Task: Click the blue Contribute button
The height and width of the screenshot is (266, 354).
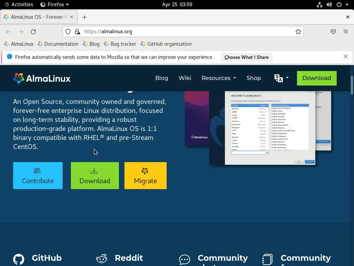Action: pyautogui.click(x=38, y=176)
